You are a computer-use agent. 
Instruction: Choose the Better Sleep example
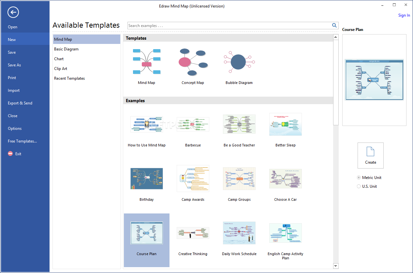pos(286,124)
